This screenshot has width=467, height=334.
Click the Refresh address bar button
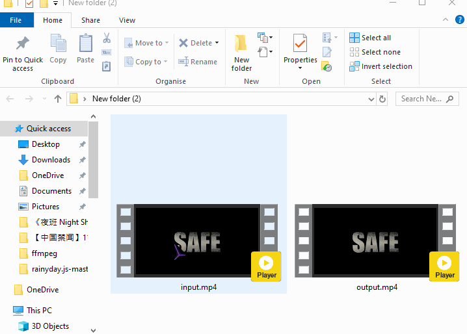point(382,99)
